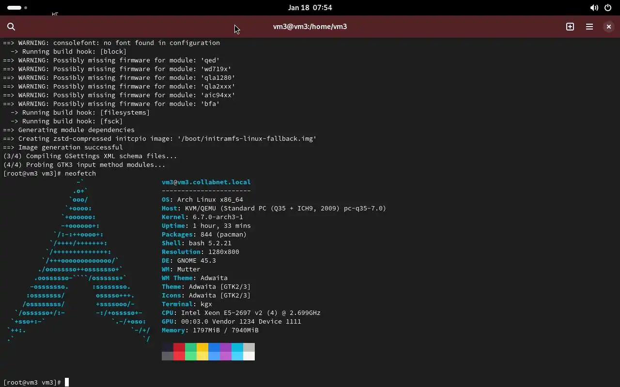Click the light gray swatch in top row

pyautogui.click(x=249, y=347)
